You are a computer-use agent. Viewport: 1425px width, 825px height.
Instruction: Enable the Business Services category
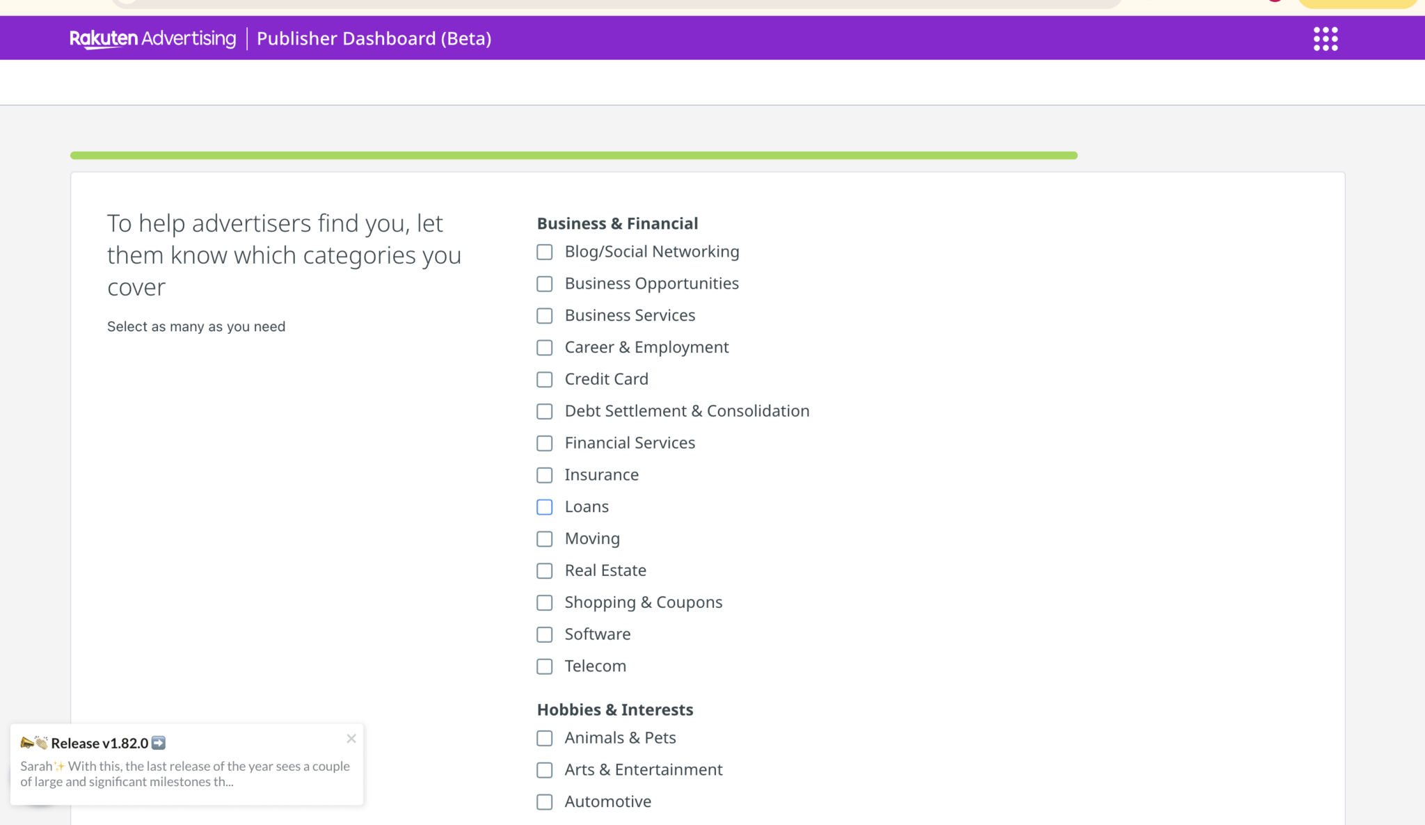tap(545, 316)
